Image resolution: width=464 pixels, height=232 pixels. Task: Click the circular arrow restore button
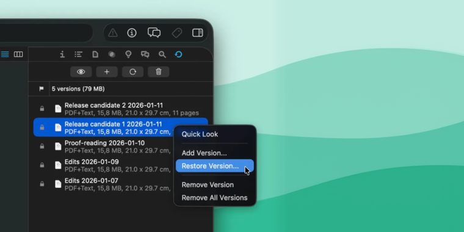132,72
